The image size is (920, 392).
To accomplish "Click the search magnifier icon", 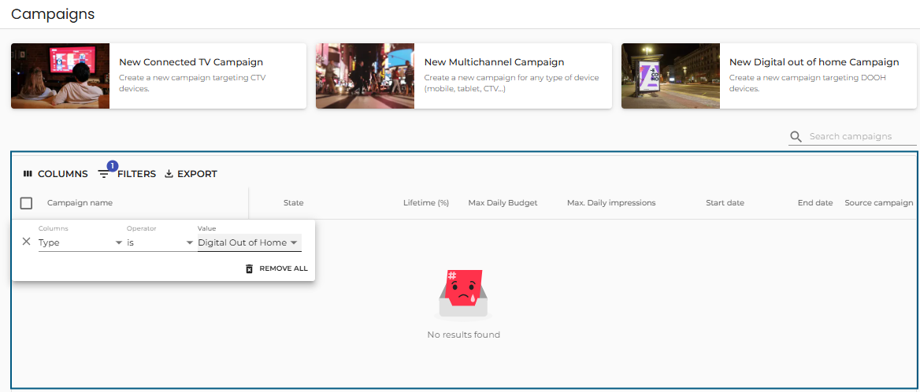I will 796,137.
